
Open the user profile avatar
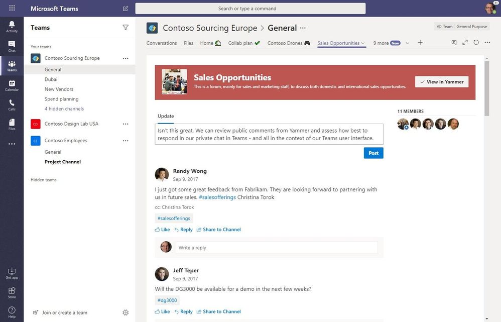pyautogui.click(x=490, y=8)
